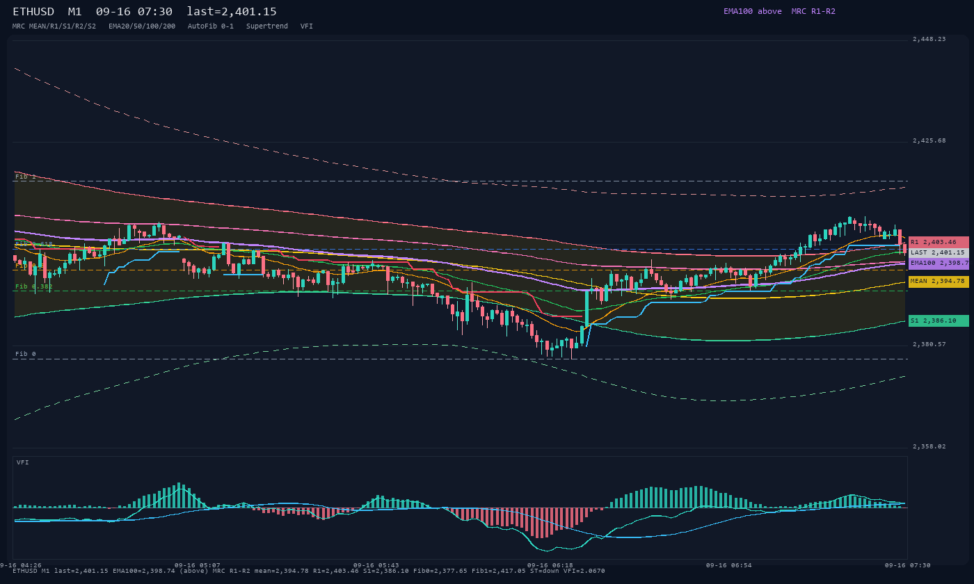Image resolution: width=974 pixels, height=584 pixels.
Task: Click the ETHUSD M1 chart title
Action: 145,12
